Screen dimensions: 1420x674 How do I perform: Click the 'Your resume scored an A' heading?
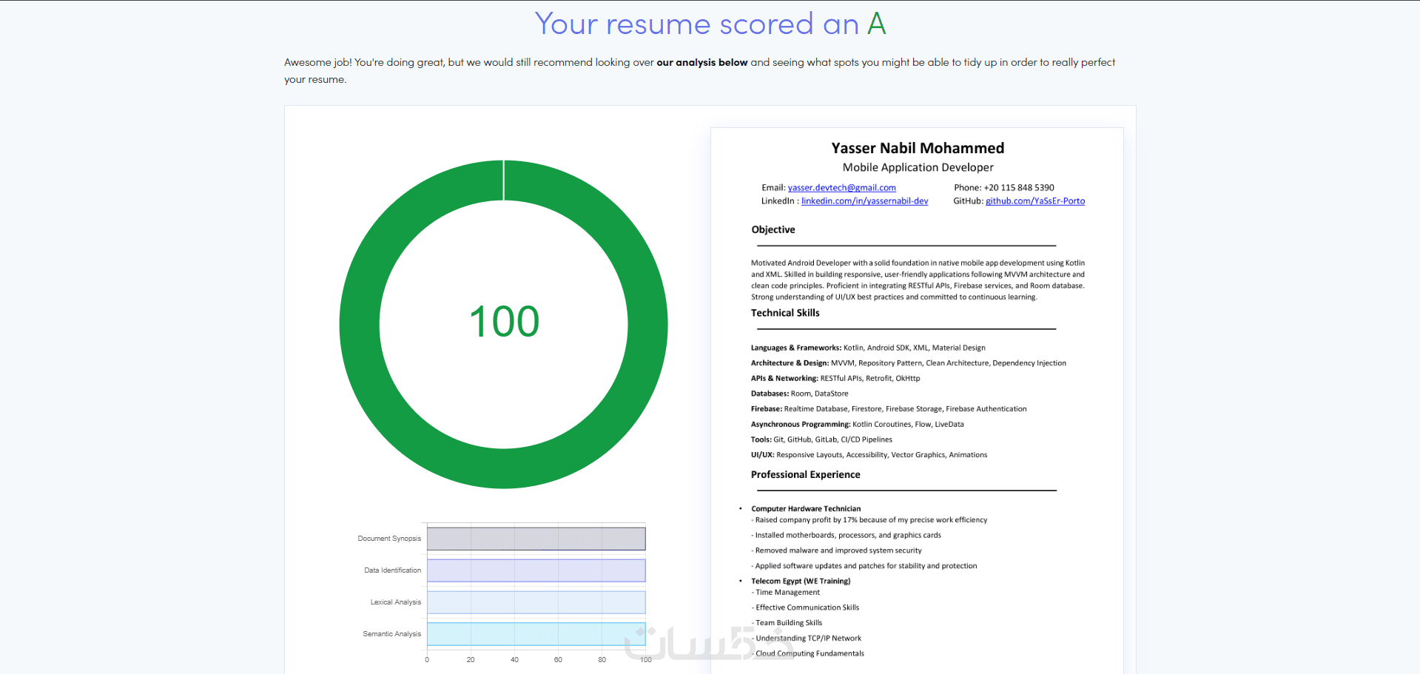pyautogui.click(x=710, y=24)
